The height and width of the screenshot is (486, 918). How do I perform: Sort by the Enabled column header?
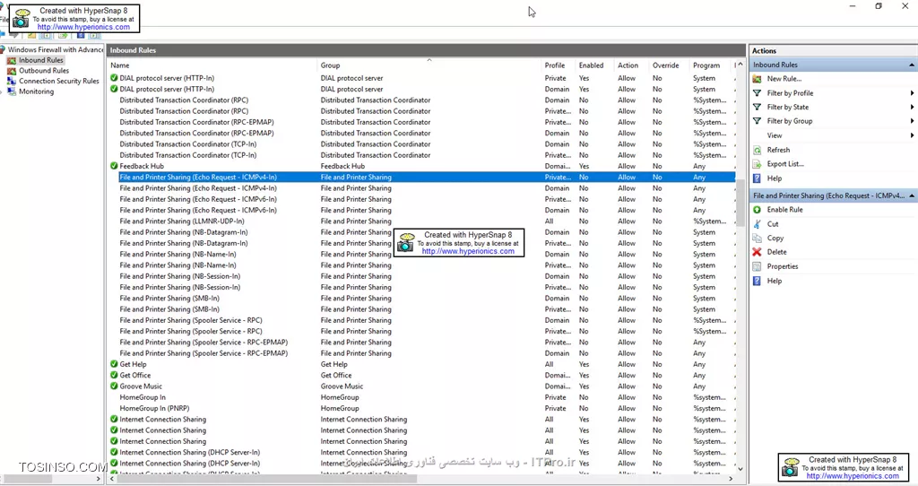[594, 65]
